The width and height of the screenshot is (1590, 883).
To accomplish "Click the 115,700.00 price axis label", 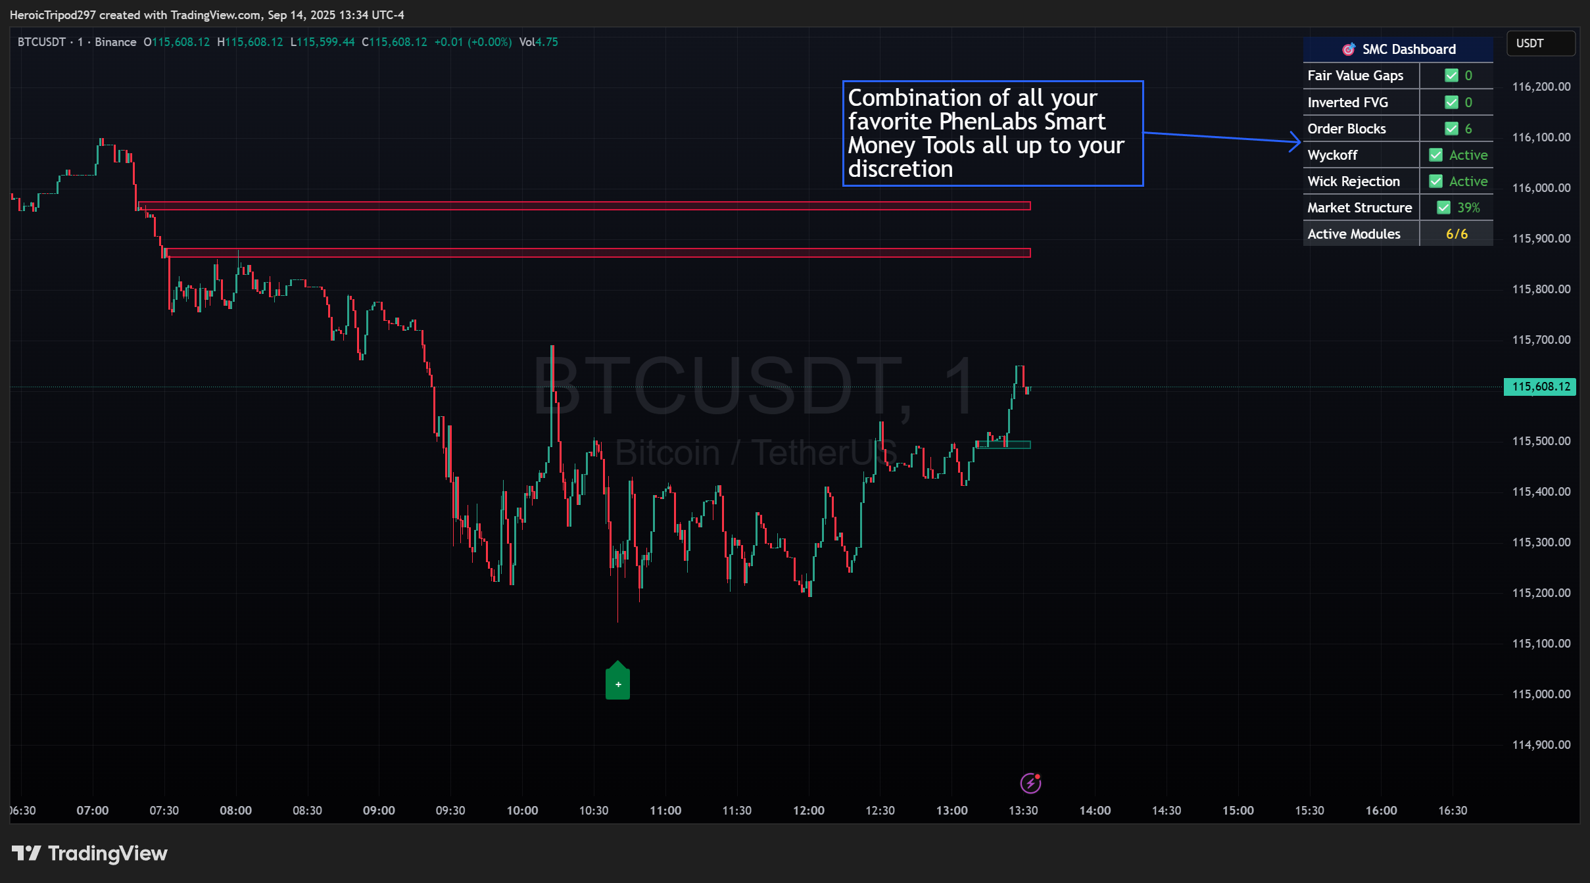I will point(1541,340).
